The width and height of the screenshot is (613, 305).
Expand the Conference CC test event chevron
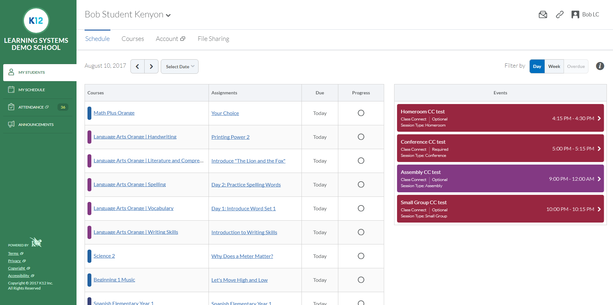[x=599, y=148]
